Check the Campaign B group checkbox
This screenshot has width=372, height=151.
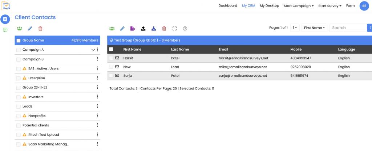pyautogui.click(x=19, y=59)
